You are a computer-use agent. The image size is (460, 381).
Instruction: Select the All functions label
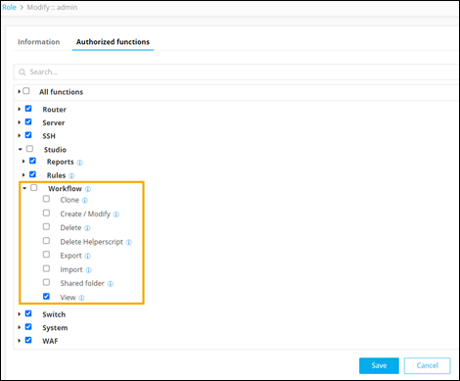click(62, 92)
